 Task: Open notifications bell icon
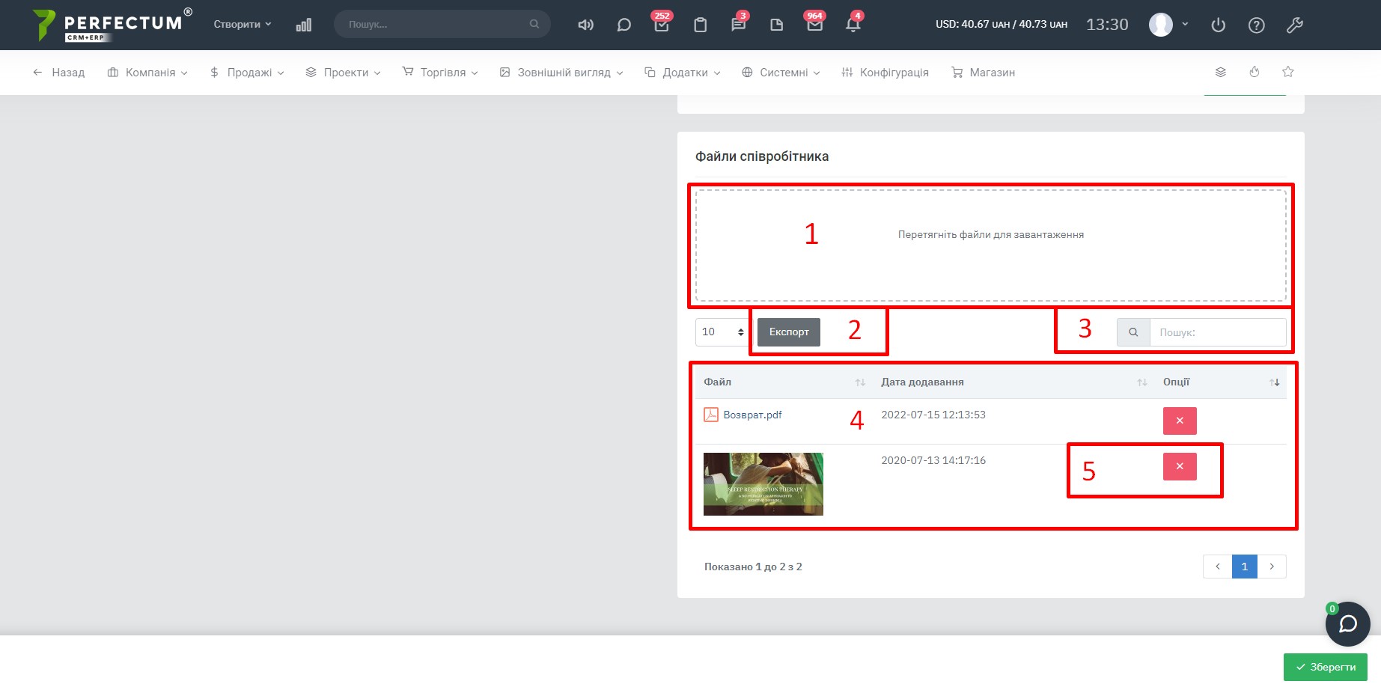click(x=853, y=25)
